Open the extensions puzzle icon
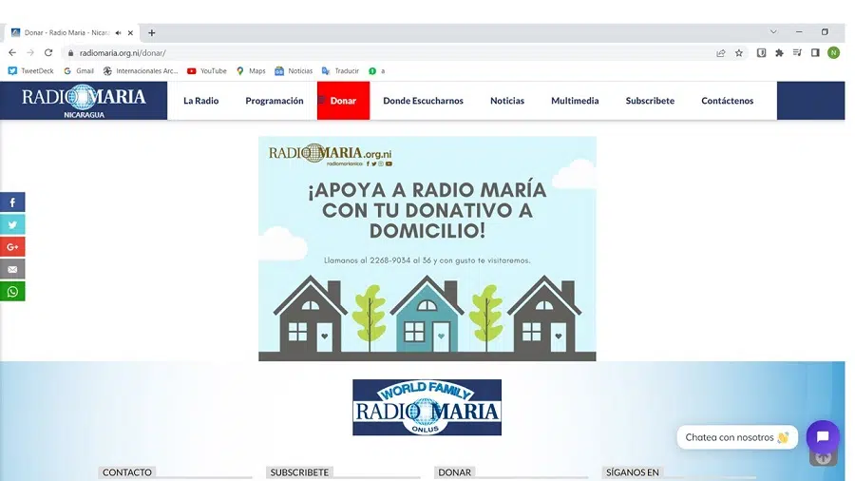This screenshot has width=855, height=481. pyautogui.click(x=779, y=53)
